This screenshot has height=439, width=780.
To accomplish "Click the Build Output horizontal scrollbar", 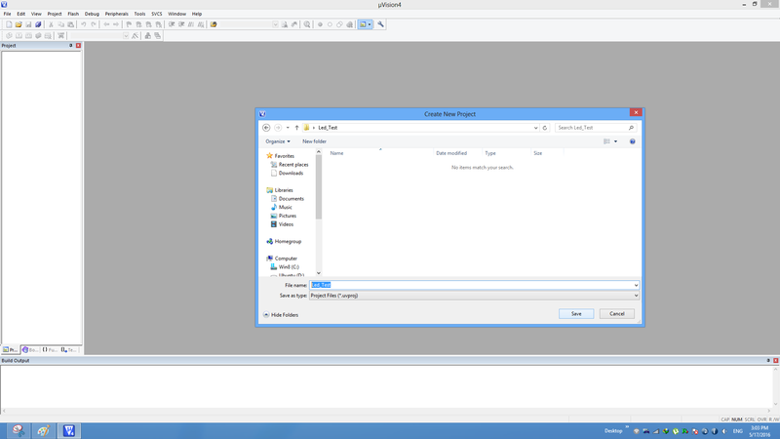I will pyautogui.click(x=386, y=411).
